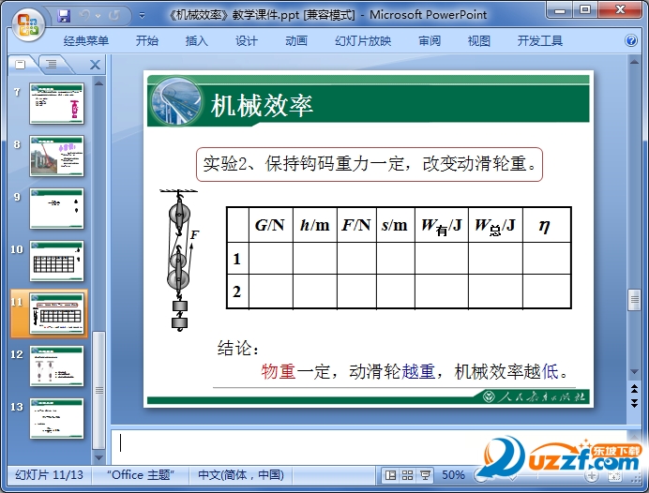Select the 结论： text label
Screen dimensions: 649x493
238,349
